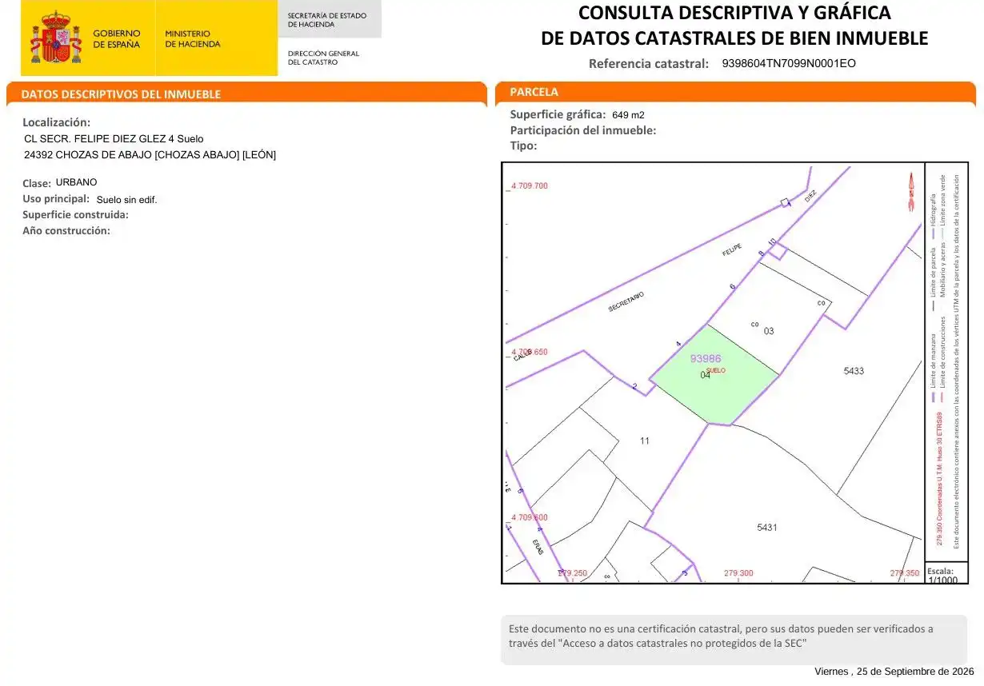
Task: Click parcel label 11 on the map
Action: (x=645, y=441)
